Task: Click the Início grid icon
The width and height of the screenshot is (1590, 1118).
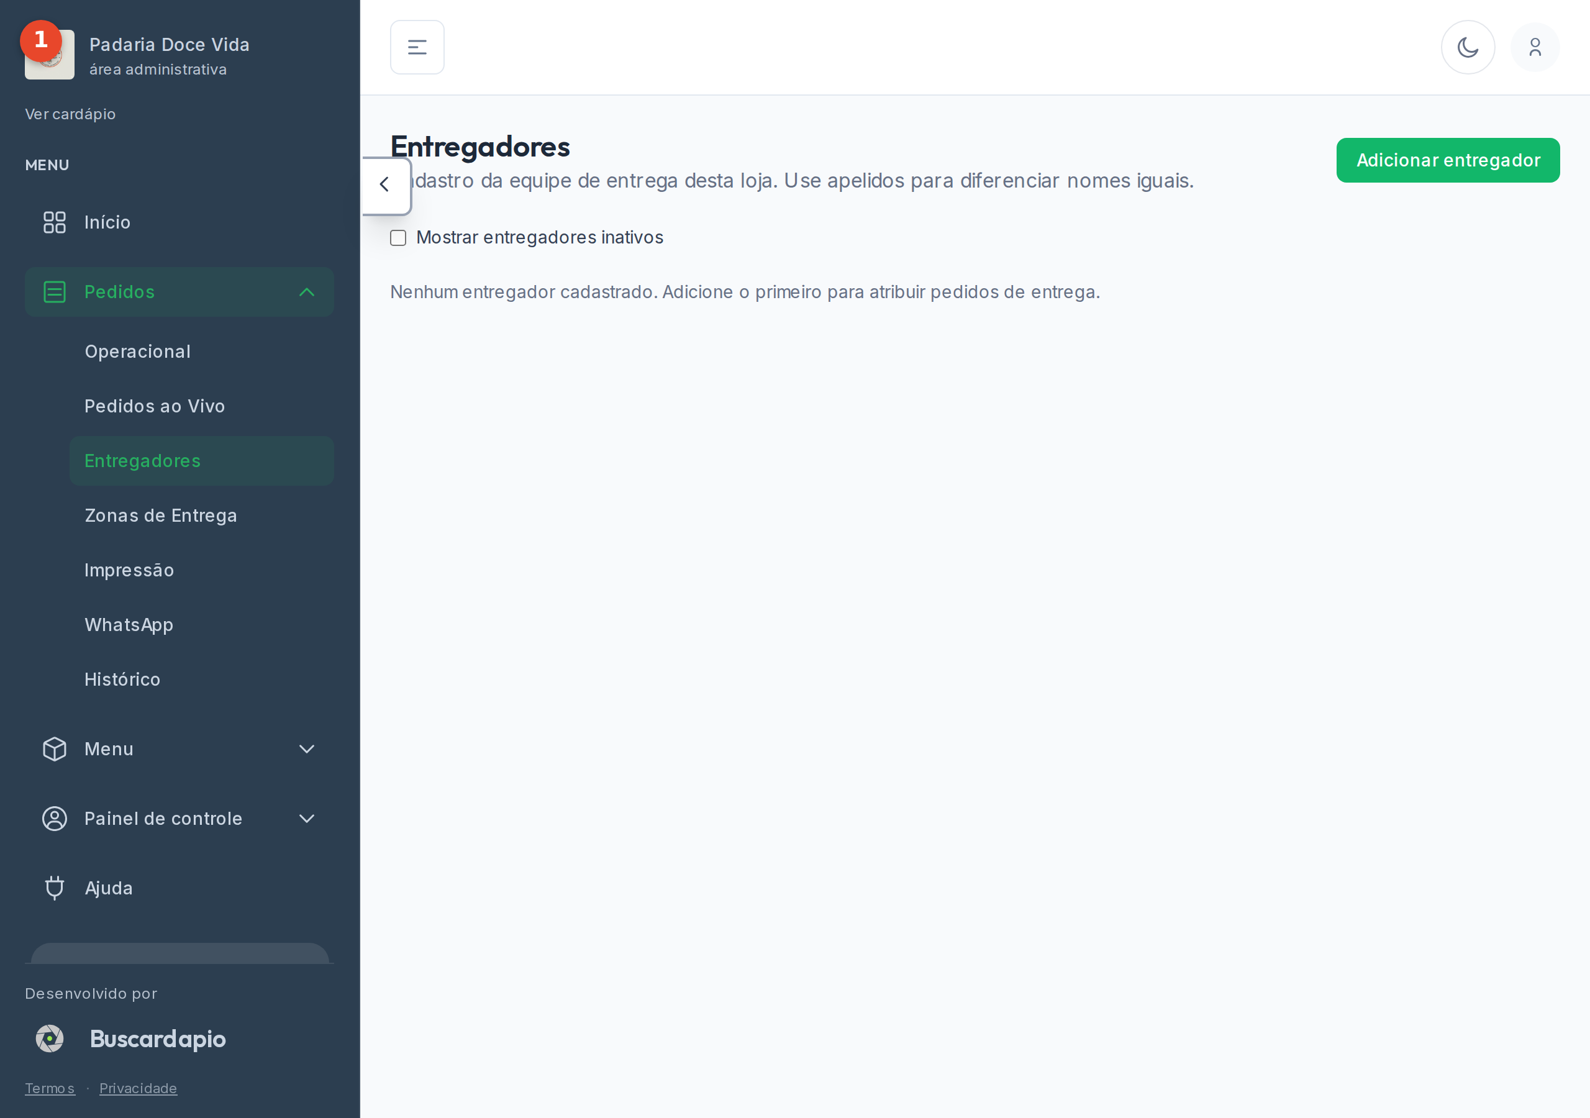Action: pyautogui.click(x=55, y=222)
